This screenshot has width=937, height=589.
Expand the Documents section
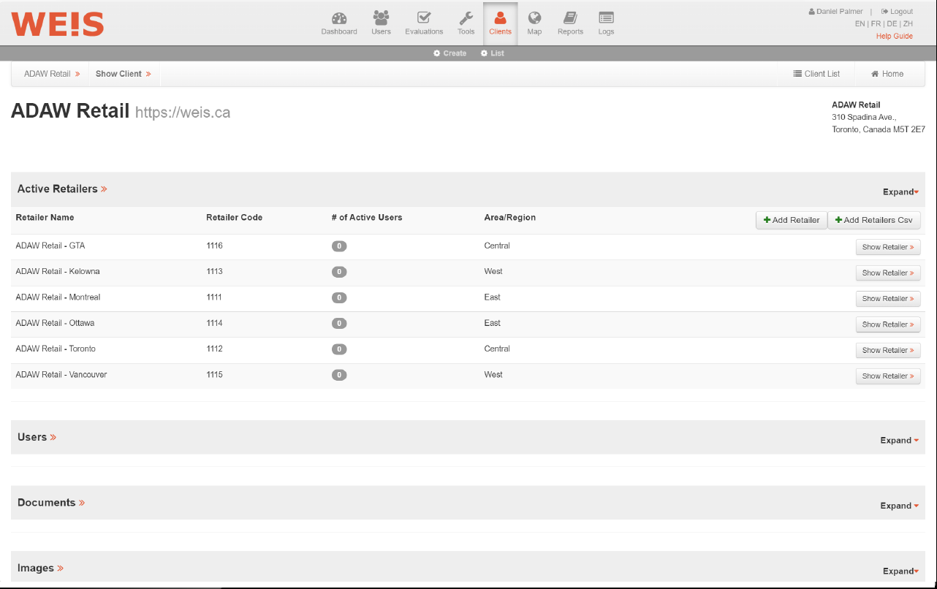click(898, 506)
